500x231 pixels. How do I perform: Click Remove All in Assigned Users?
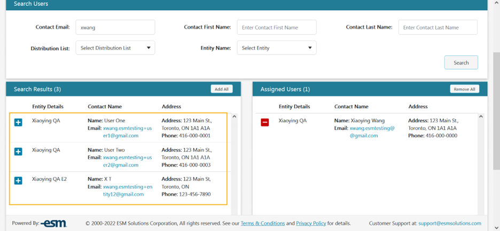click(x=464, y=89)
